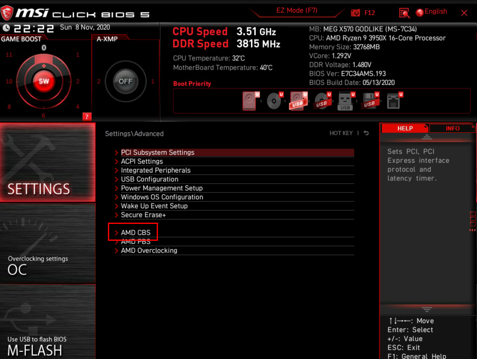477x359 pixels.
Task: Click the CPU: AMD Ryzen 9 3950X text
Action: pos(377,38)
